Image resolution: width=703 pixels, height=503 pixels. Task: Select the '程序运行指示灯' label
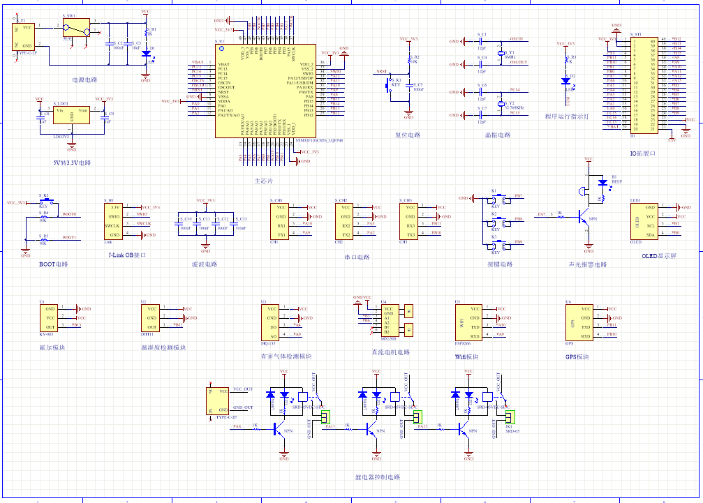[x=567, y=117]
